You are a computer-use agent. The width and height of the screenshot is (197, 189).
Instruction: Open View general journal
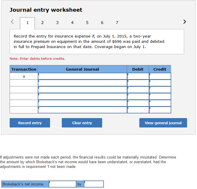[163, 123]
